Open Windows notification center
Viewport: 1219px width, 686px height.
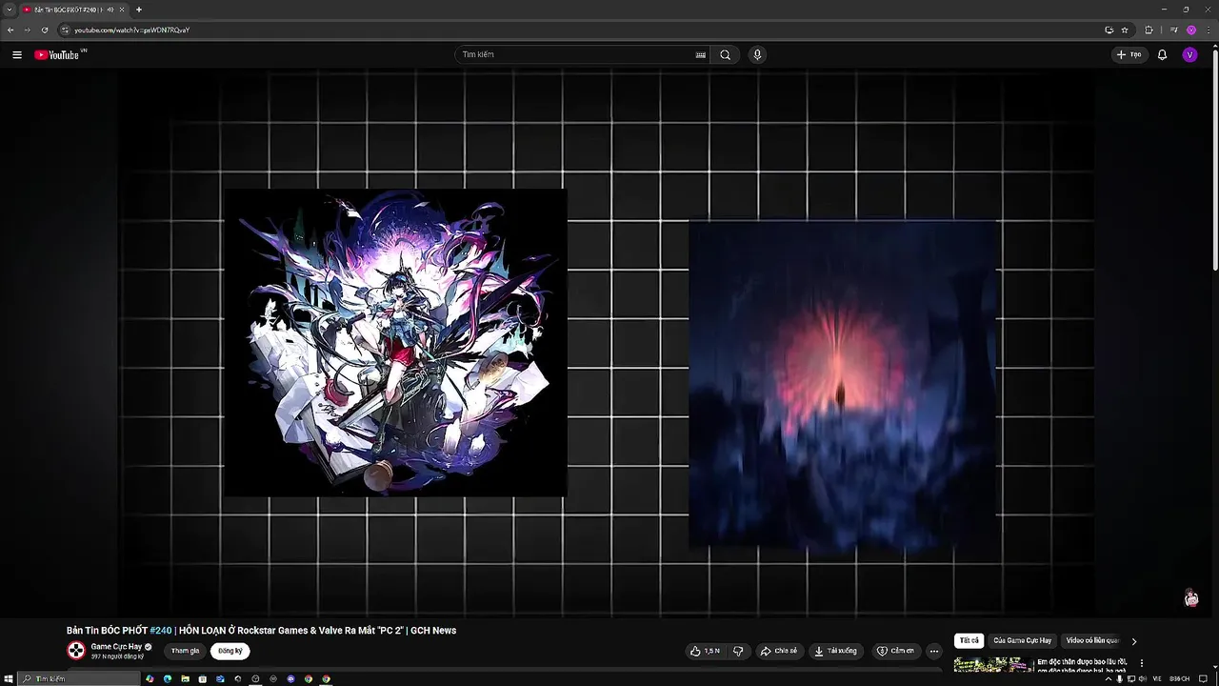tap(1203, 679)
